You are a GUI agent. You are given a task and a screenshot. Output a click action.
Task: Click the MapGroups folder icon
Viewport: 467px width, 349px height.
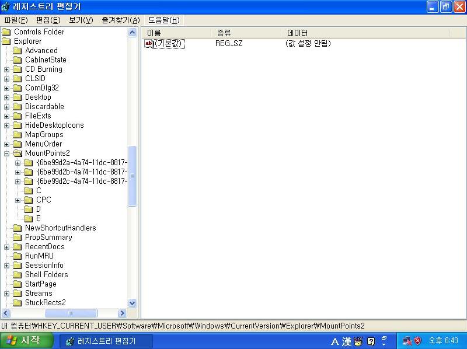(x=18, y=135)
